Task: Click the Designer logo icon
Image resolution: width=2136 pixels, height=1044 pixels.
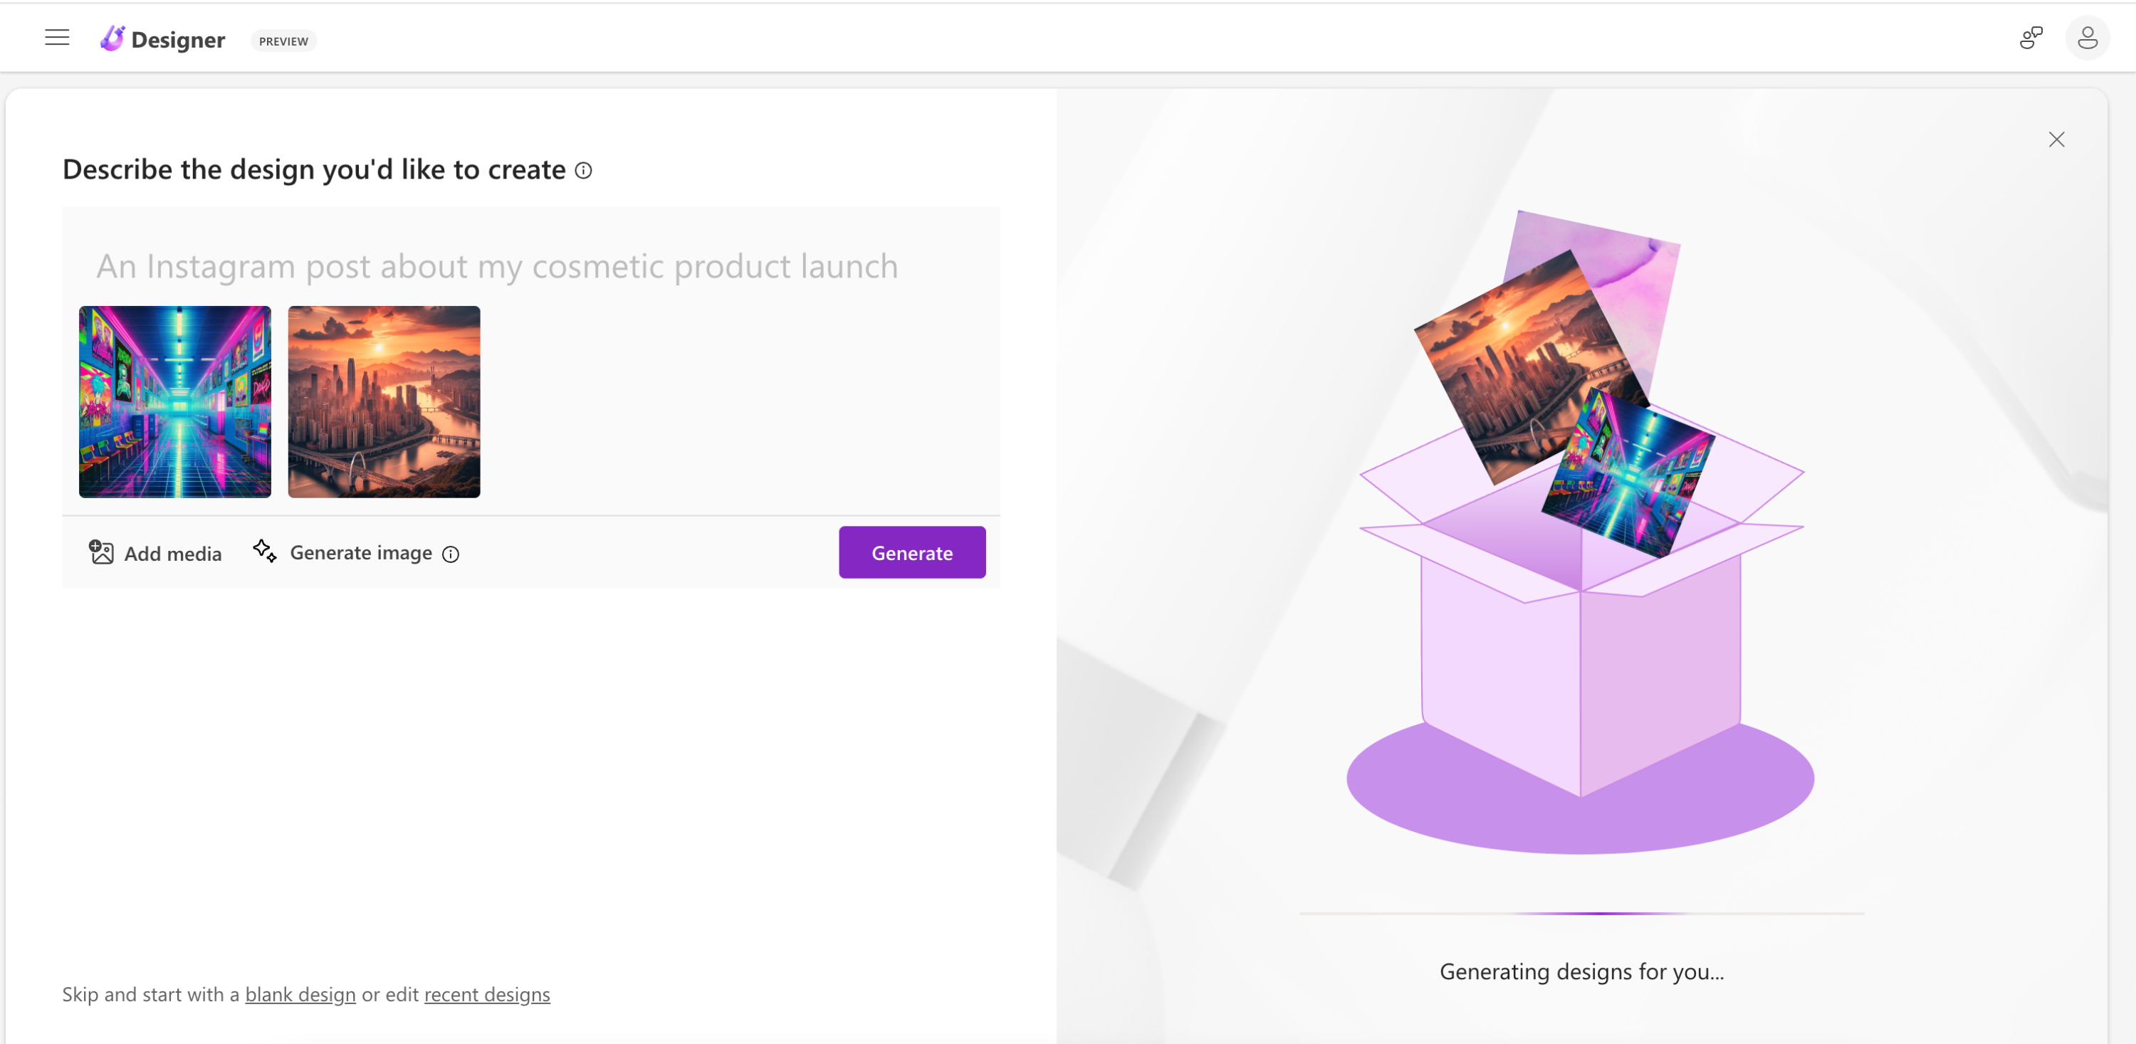Action: (112, 38)
